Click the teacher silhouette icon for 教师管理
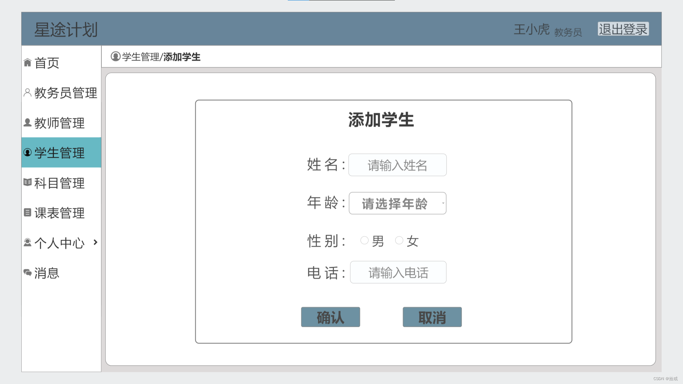Image resolution: width=683 pixels, height=384 pixels. pyautogui.click(x=27, y=122)
